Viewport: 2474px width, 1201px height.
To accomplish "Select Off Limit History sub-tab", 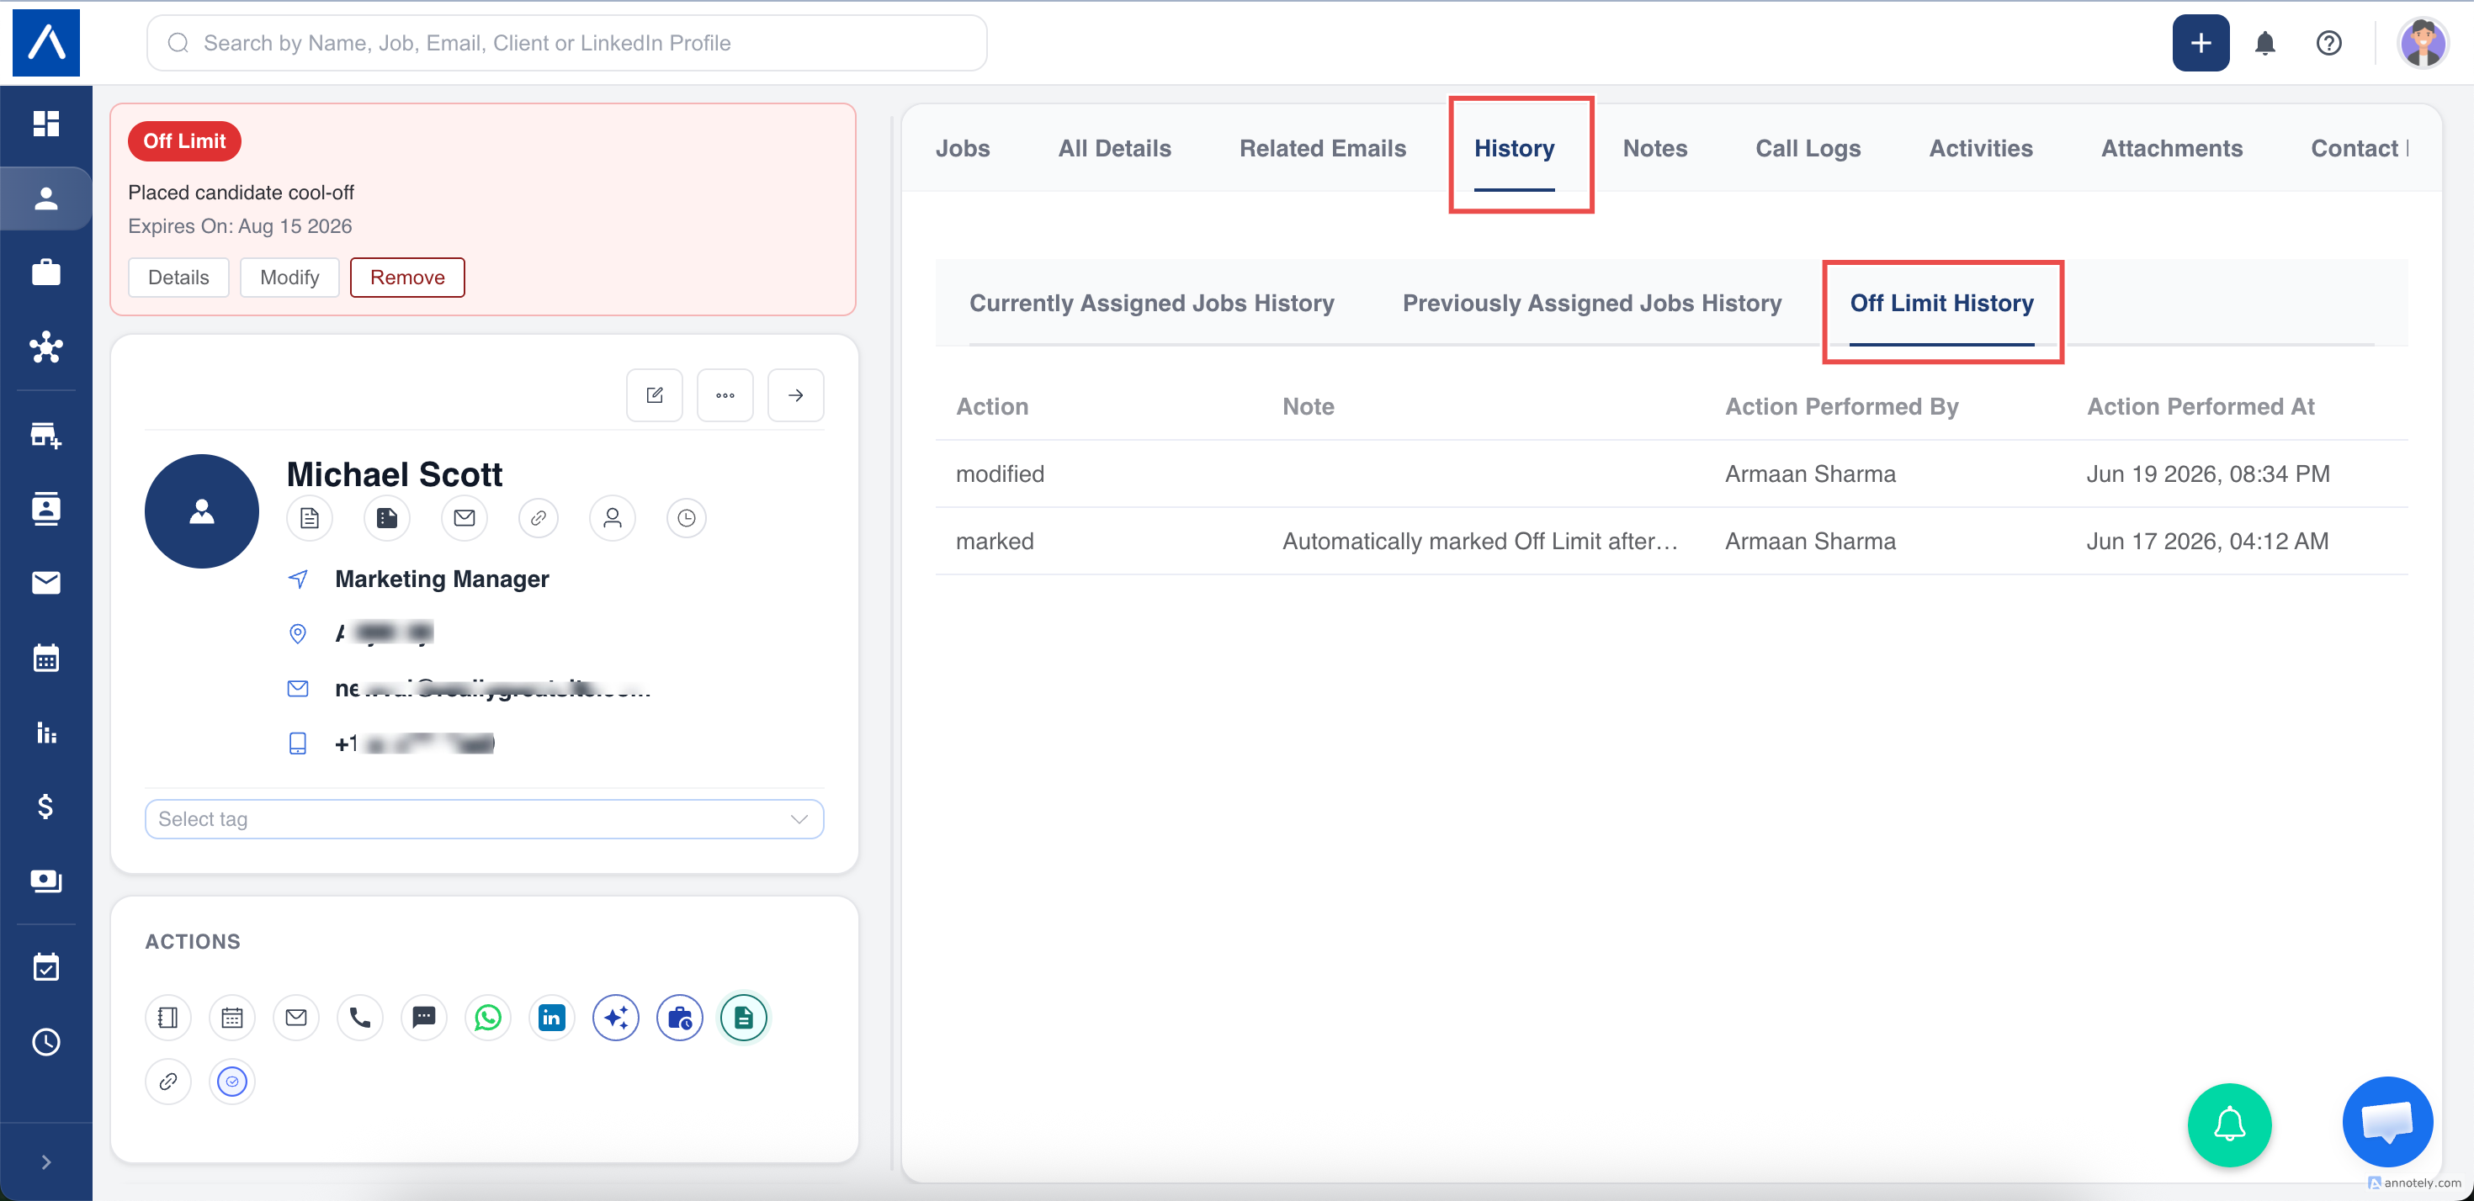I will [1941, 304].
